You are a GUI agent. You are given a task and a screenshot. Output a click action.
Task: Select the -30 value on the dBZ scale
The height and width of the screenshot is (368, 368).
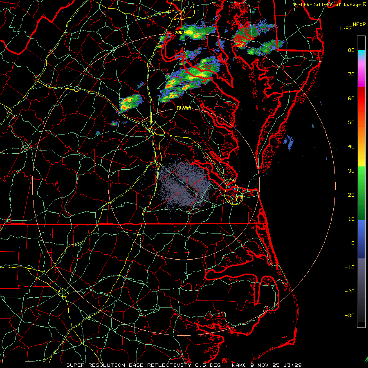350,315
